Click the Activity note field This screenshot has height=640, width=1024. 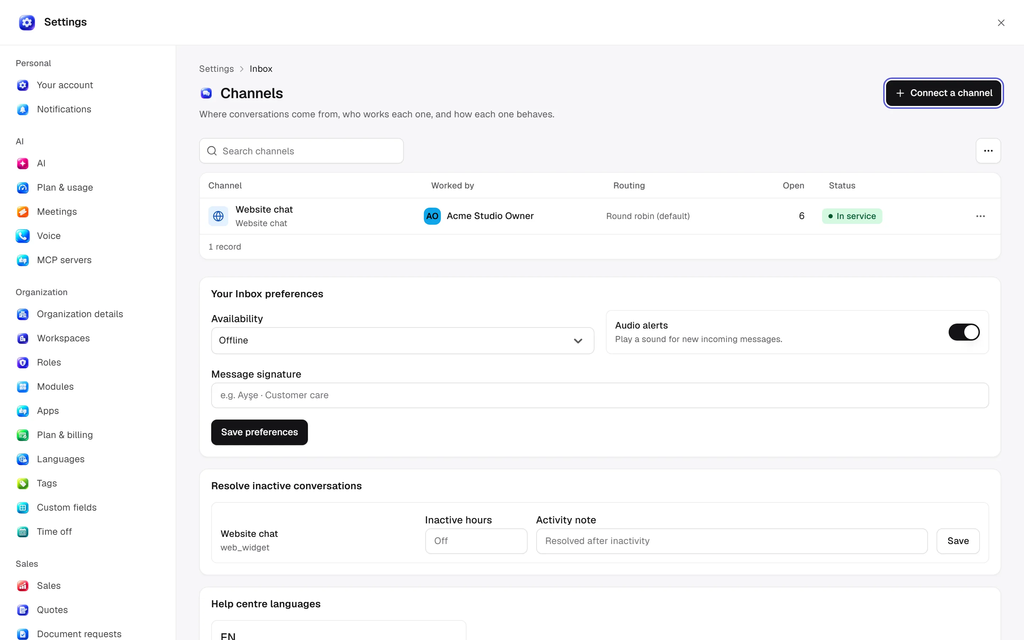click(732, 541)
